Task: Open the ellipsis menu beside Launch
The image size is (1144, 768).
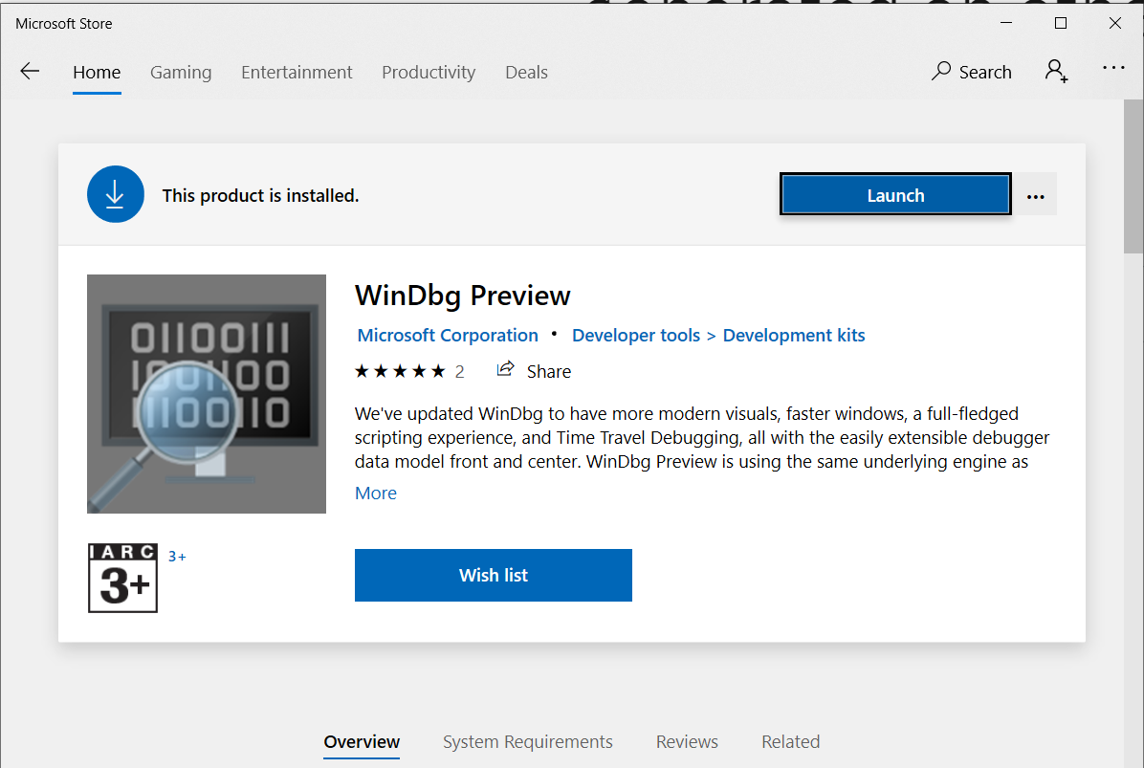Action: point(1035,196)
